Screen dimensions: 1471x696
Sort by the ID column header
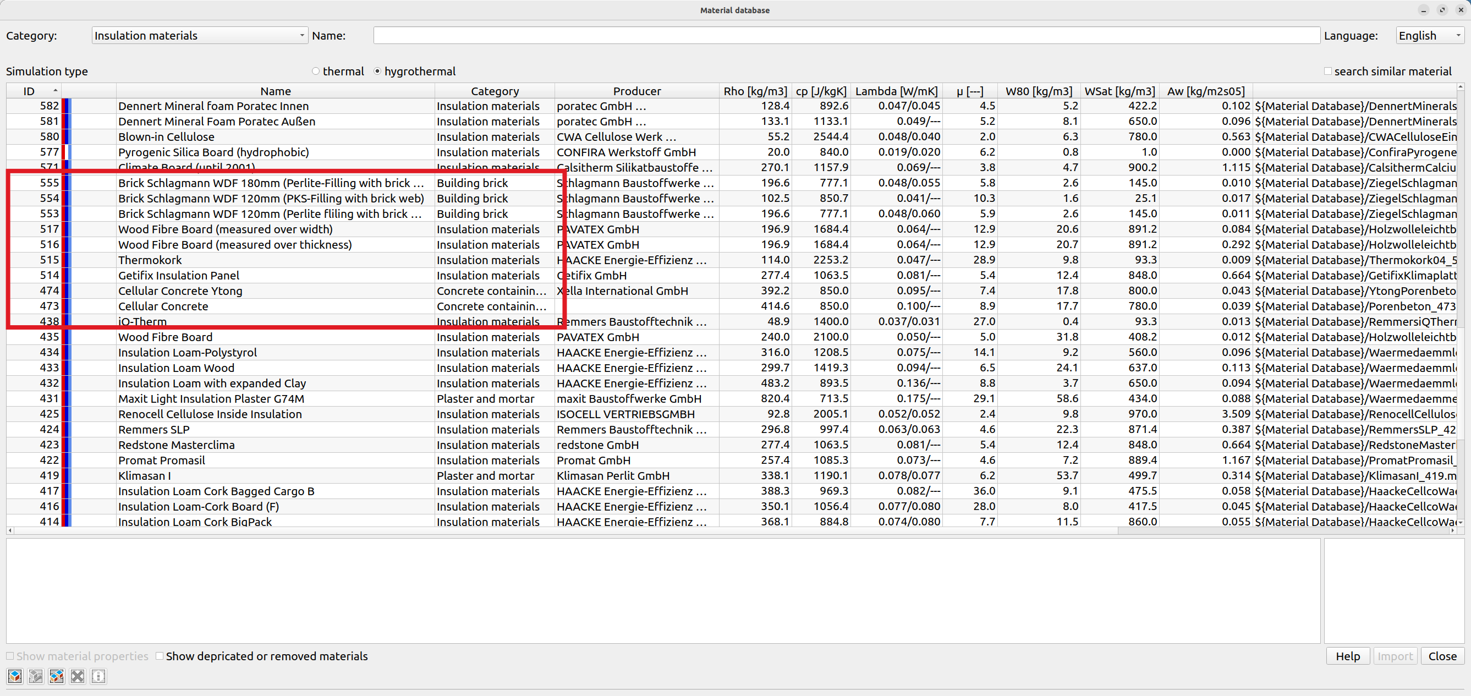pos(33,91)
